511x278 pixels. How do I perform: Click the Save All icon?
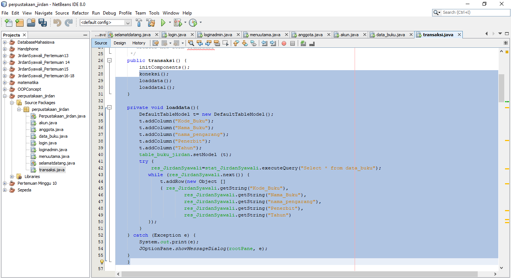pyautogui.click(x=43, y=23)
